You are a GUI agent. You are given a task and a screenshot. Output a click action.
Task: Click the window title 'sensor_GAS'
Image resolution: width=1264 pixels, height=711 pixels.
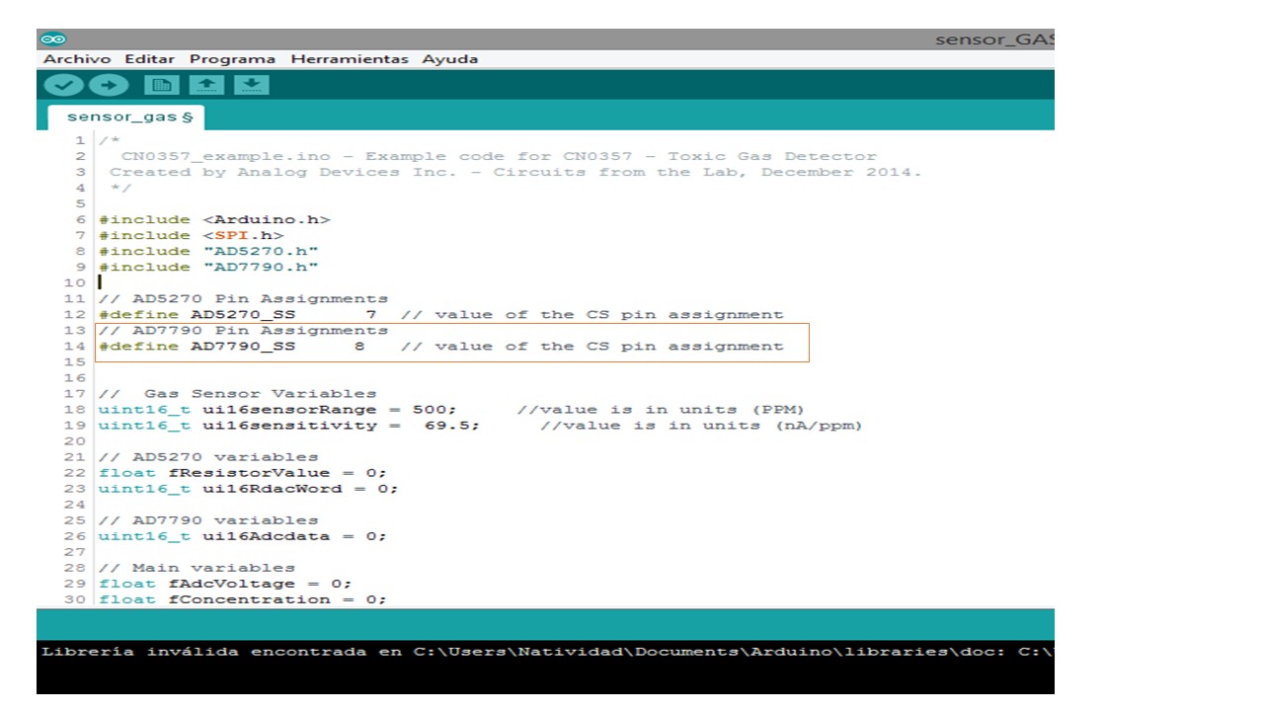coord(994,39)
